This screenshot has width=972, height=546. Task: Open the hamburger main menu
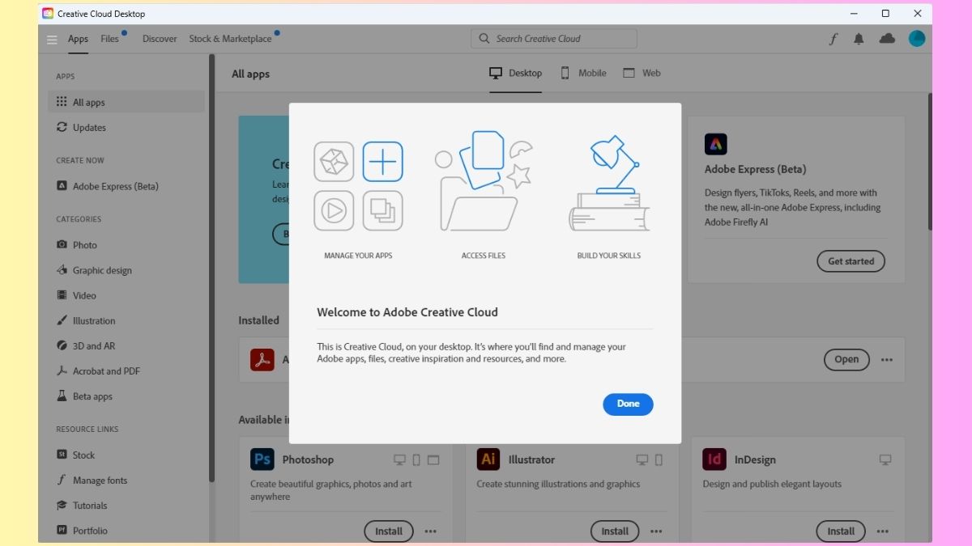[x=52, y=38]
